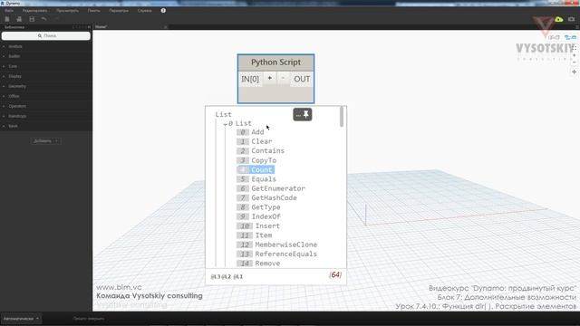Click the Undo arrow icon
580x326 pixels.
click(44, 19)
